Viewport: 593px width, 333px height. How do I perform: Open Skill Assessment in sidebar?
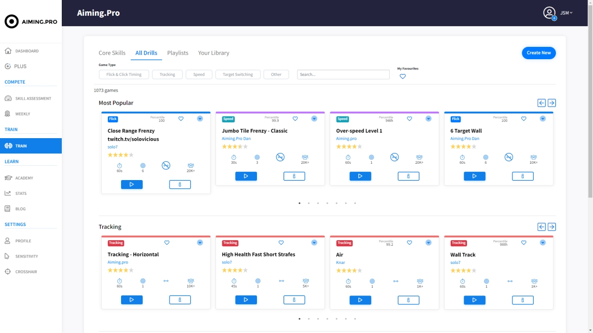click(x=33, y=98)
